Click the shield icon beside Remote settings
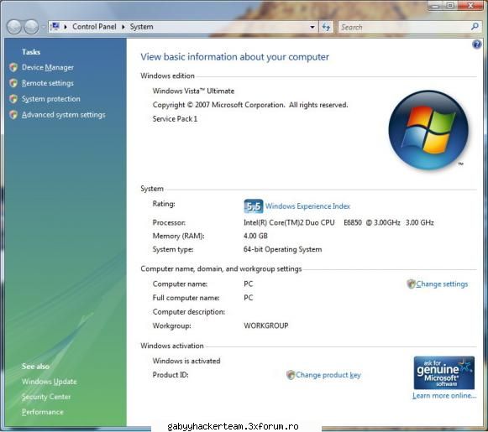488x432 pixels. [x=13, y=83]
